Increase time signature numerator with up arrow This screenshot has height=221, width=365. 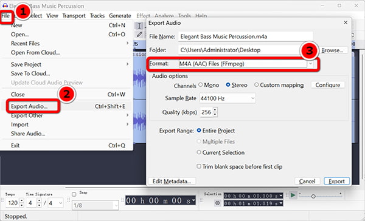point(40,201)
